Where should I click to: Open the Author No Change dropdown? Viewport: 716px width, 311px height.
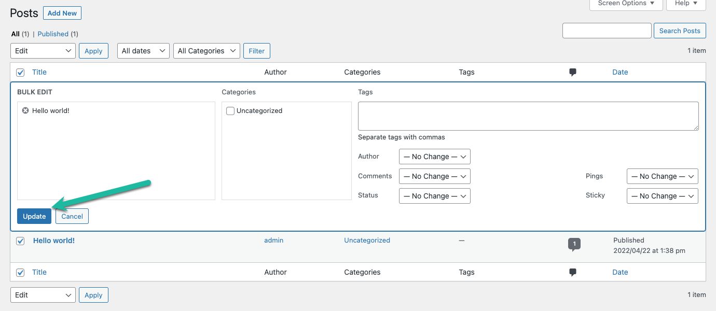(x=434, y=157)
